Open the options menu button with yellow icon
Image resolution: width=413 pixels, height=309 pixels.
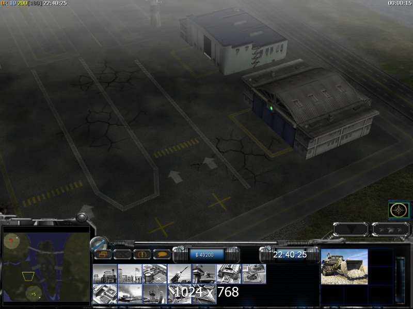103,254
